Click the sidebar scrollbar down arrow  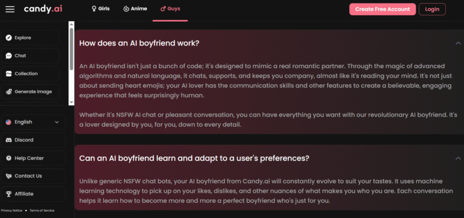point(71,102)
